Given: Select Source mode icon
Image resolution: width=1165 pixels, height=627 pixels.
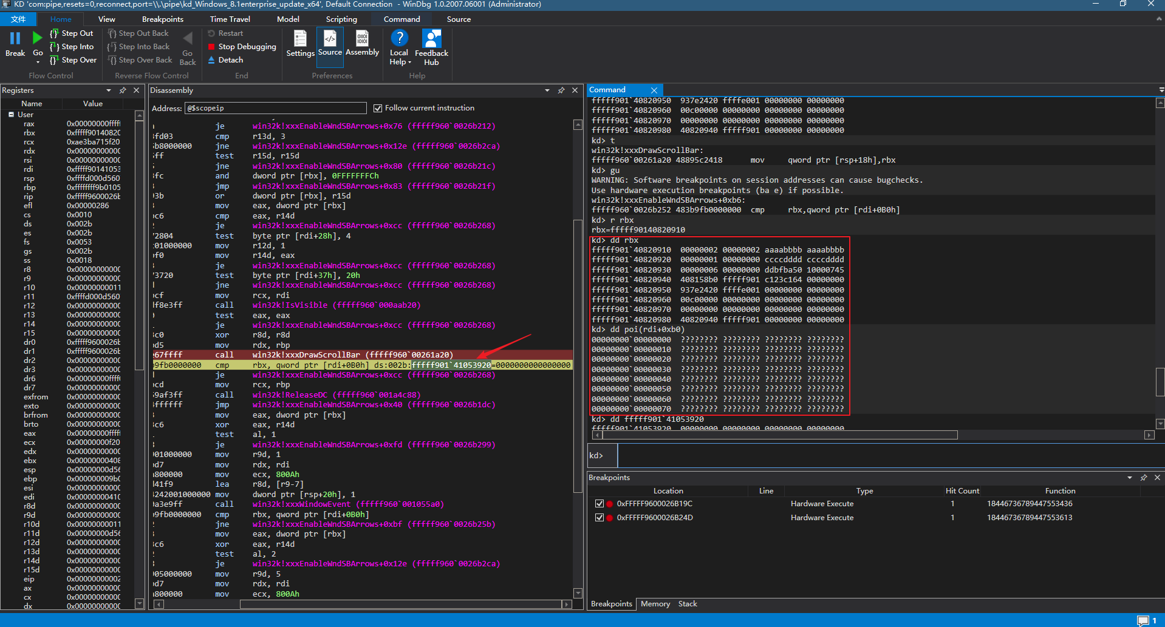Looking at the screenshot, I should [x=330, y=39].
